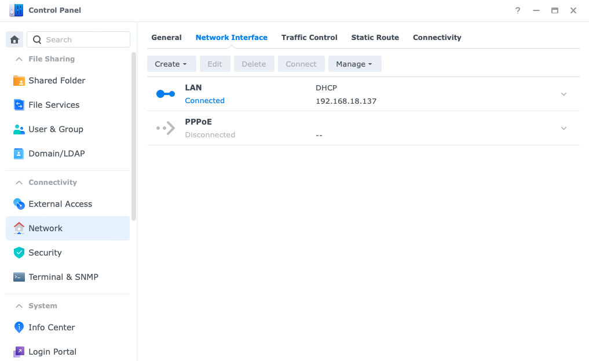
Task: Click the help question mark button
Action: click(x=517, y=10)
